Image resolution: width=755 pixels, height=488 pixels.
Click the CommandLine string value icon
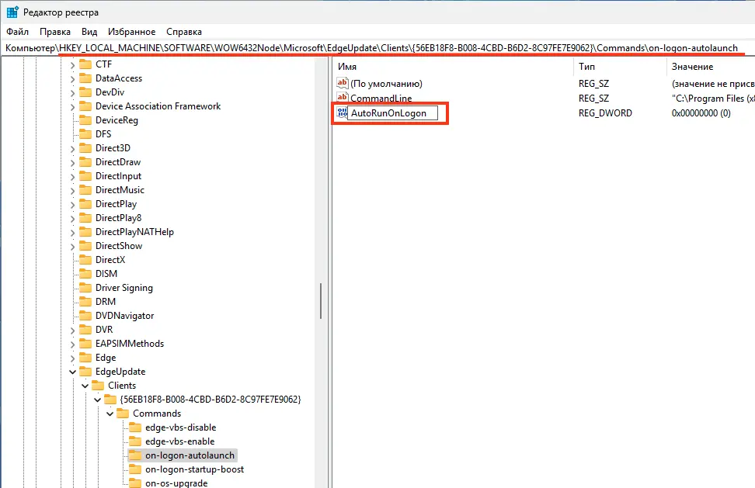point(342,98)
